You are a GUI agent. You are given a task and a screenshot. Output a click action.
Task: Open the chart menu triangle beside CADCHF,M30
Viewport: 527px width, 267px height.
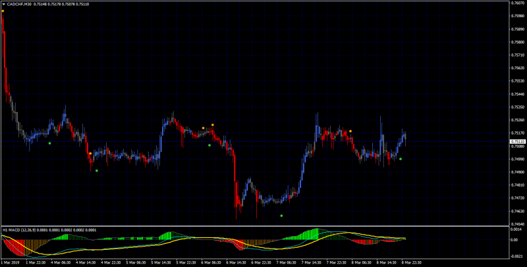(x=3, y=5)
